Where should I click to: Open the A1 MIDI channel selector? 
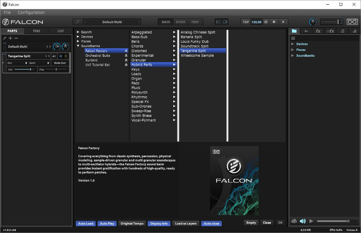54,56
